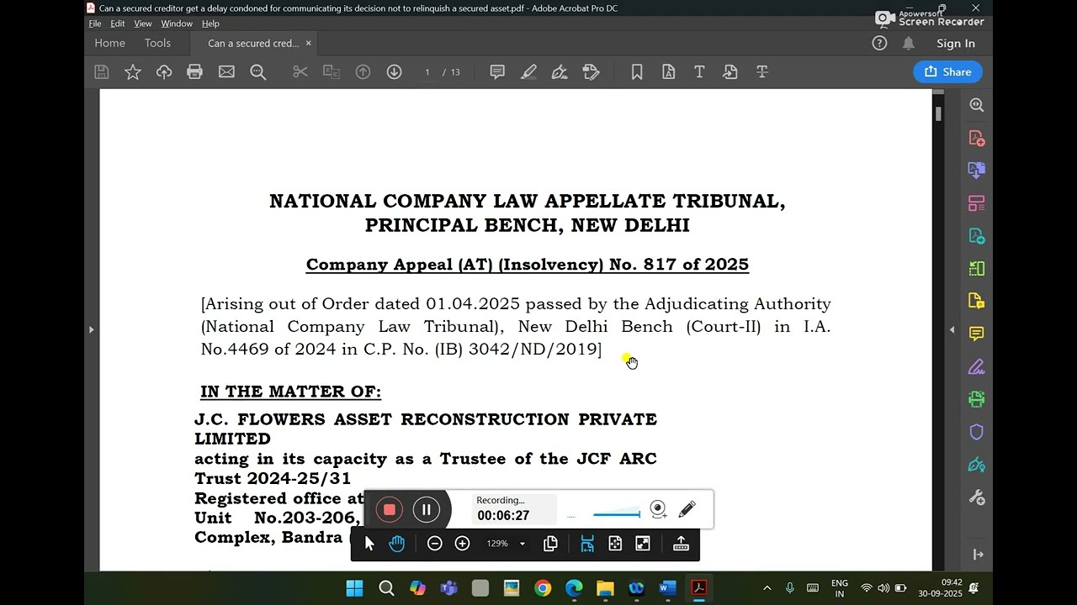
Task: Show hidden system tray icons
Action: (767, 588)
